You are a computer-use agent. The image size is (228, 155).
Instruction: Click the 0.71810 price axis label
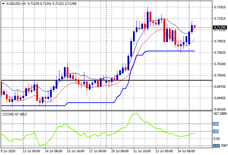(x=220, y=7)
